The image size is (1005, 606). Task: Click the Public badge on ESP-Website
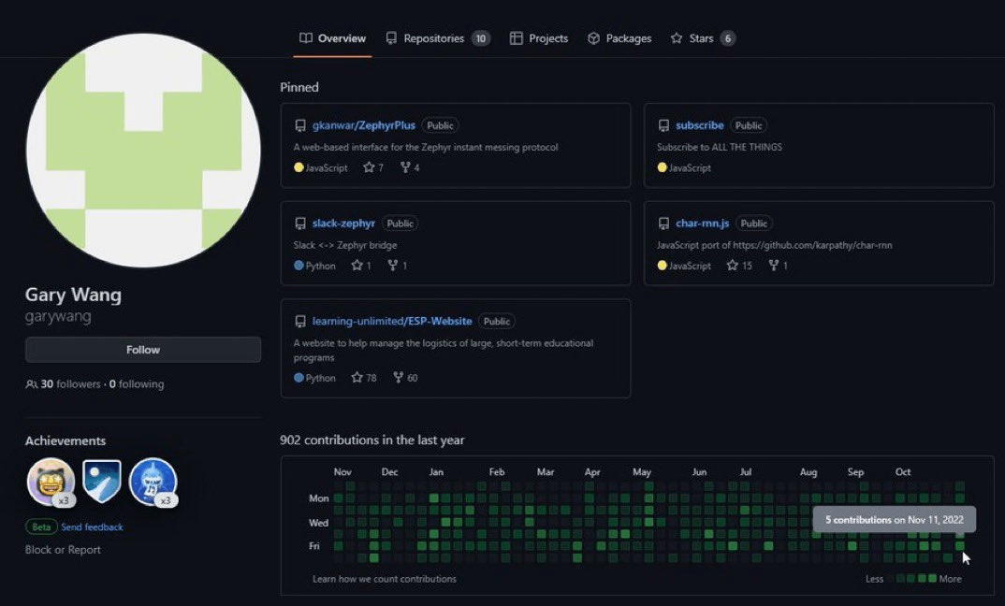pos(497,322)
